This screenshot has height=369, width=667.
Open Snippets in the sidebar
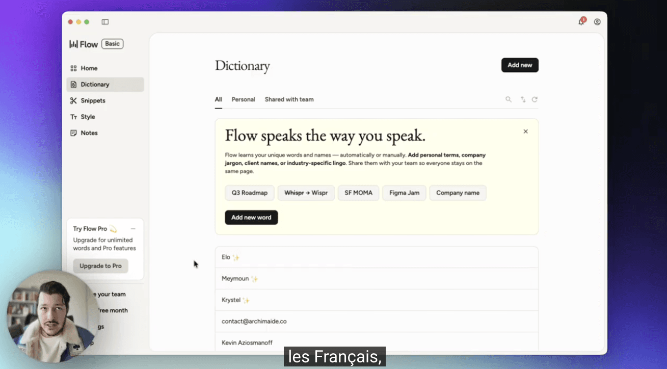(x=105, y=101)
